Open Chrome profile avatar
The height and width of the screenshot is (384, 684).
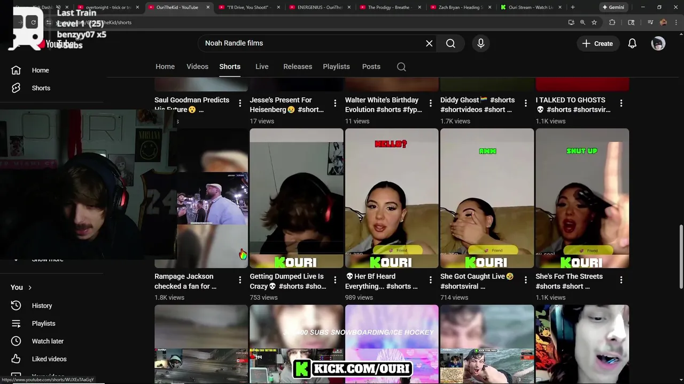point(663,22)
